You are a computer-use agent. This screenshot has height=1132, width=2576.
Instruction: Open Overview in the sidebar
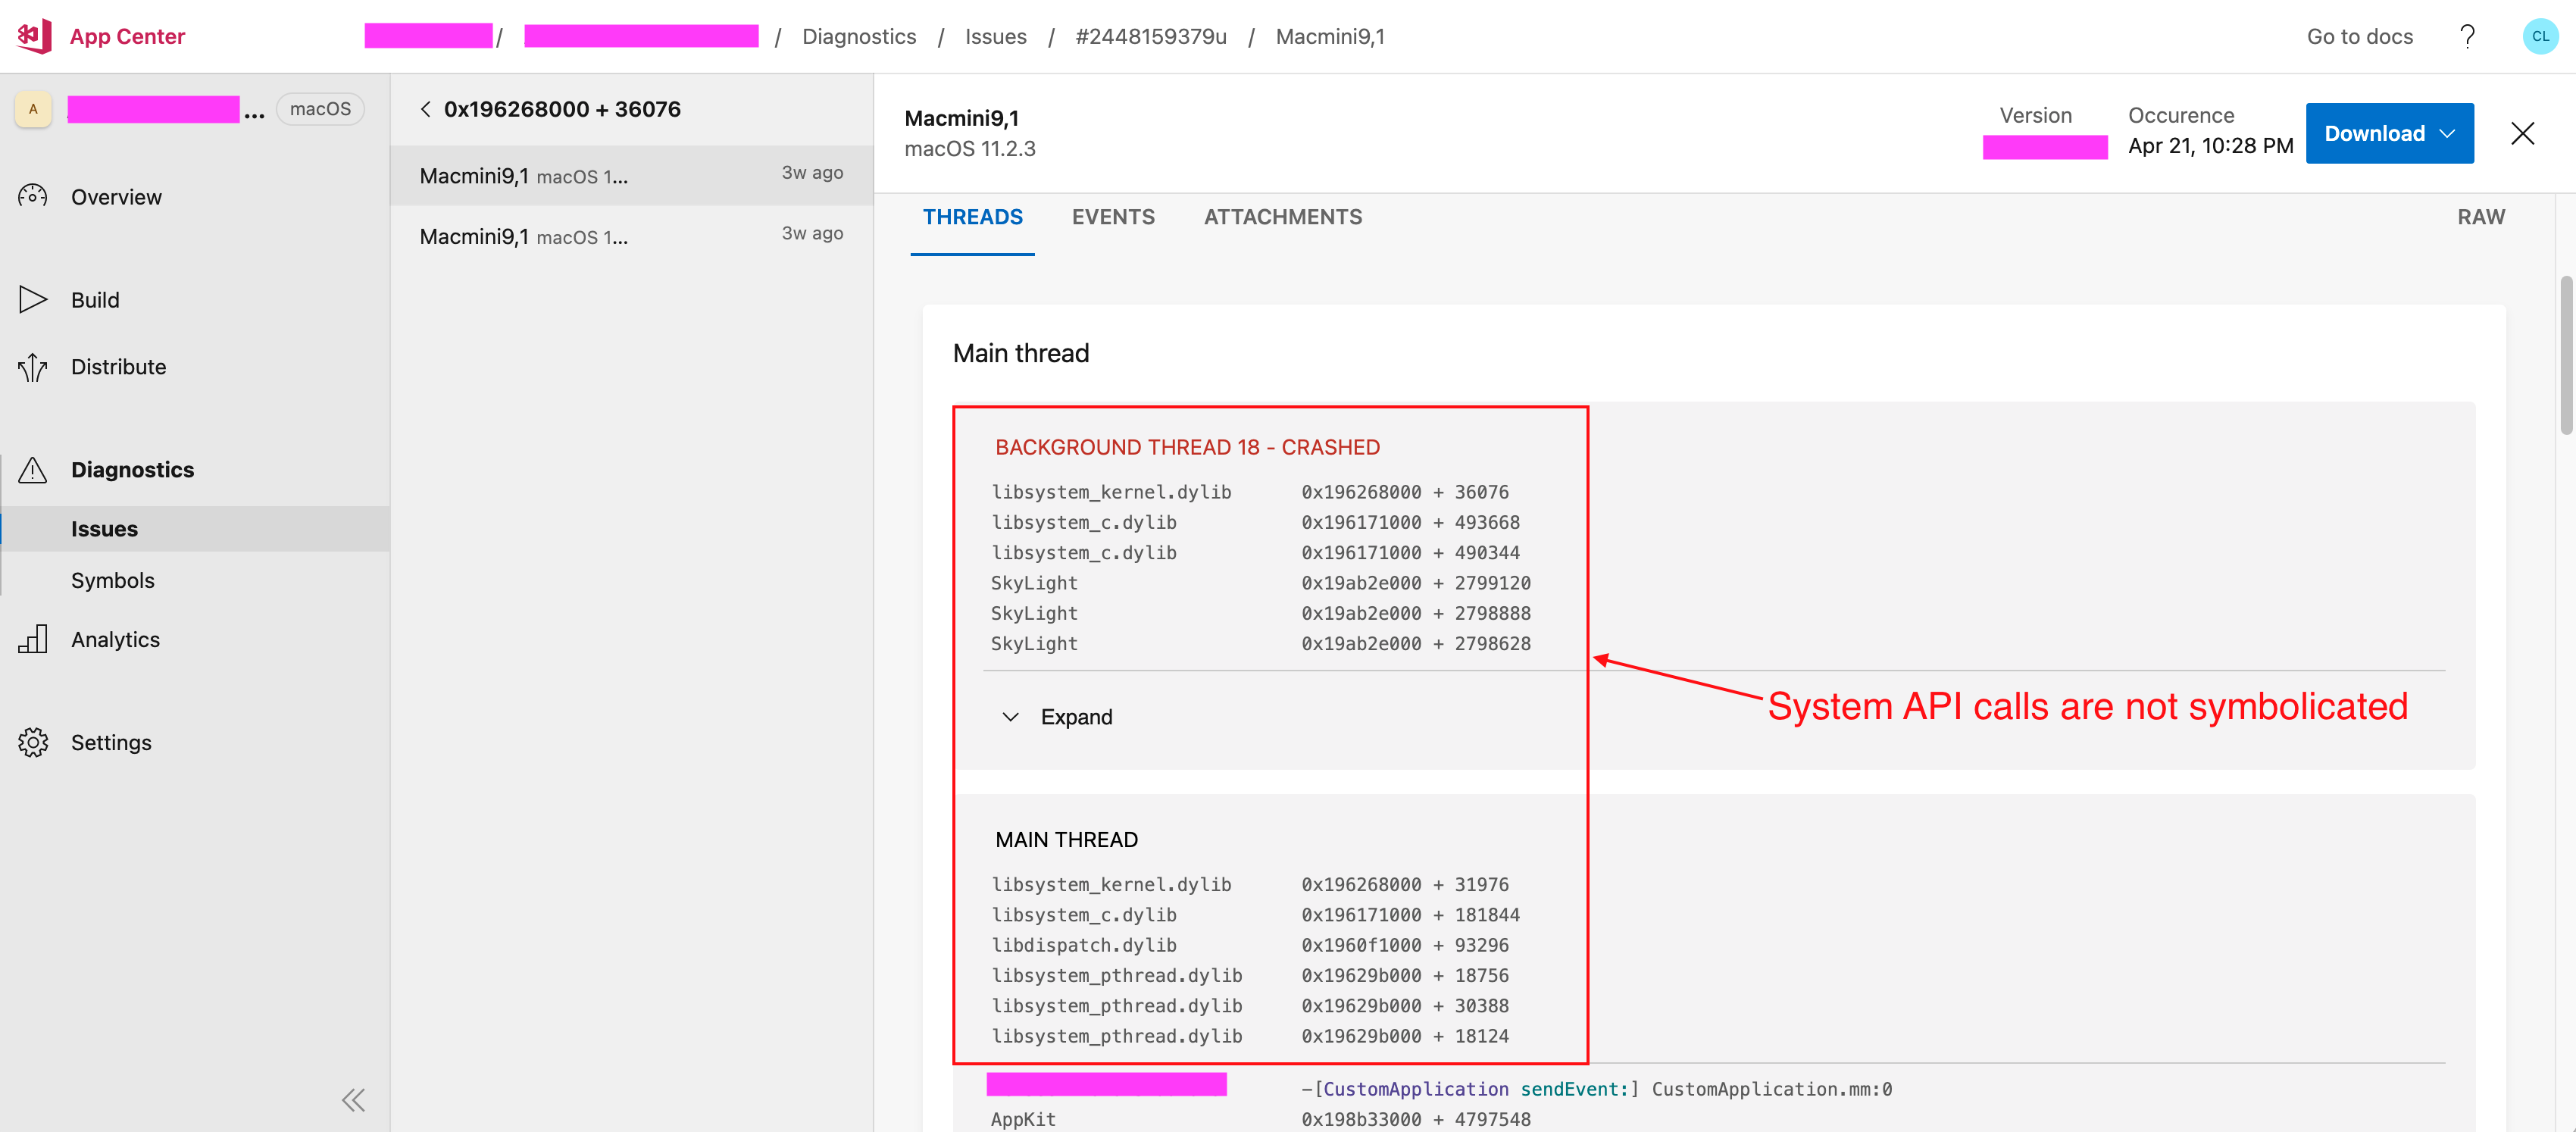click(x=116, y=197)
